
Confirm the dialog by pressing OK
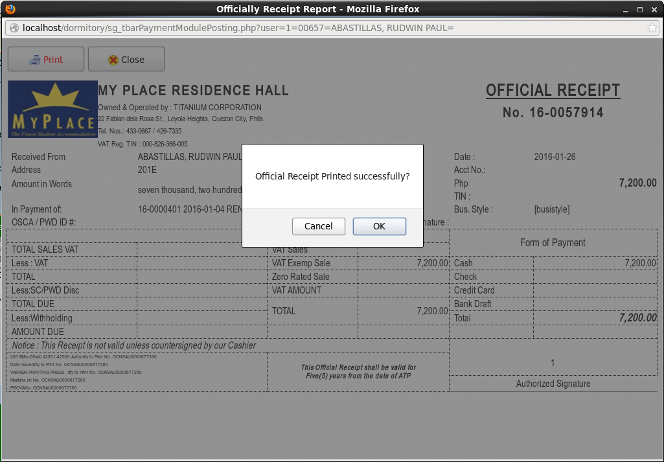379,226
